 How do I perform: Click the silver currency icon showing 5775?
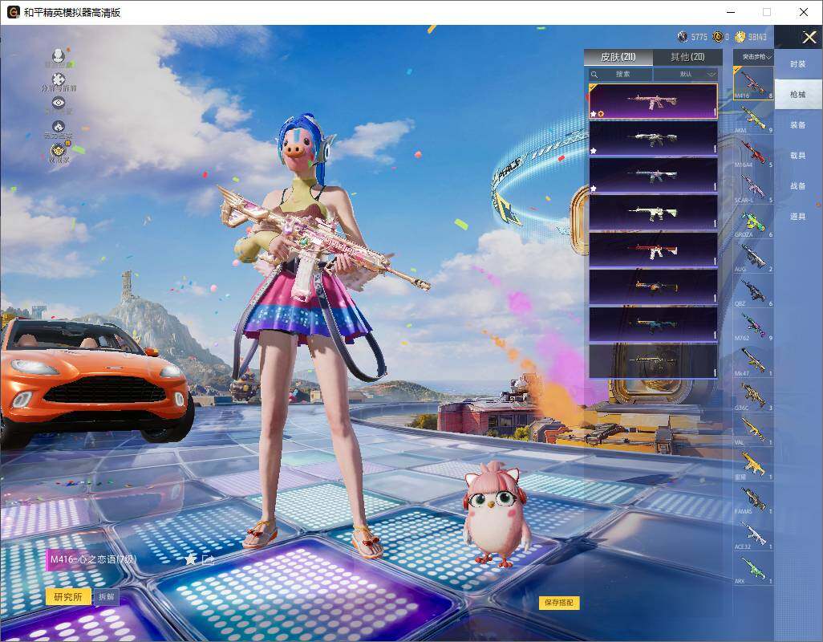coord(683,37)
